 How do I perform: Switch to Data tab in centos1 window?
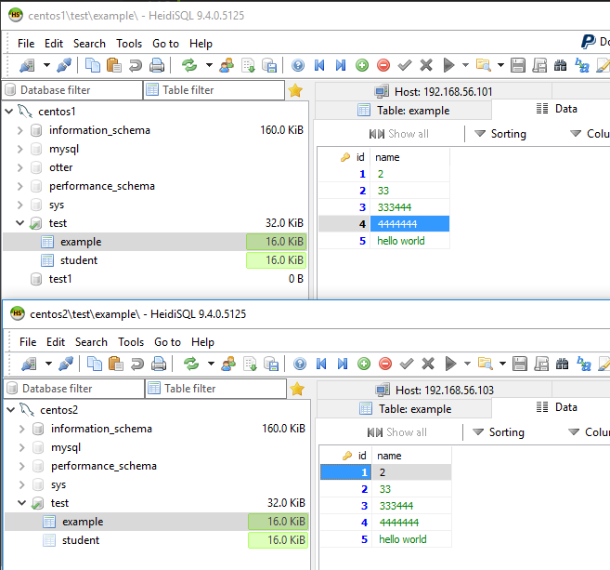(x=557, y=109)
